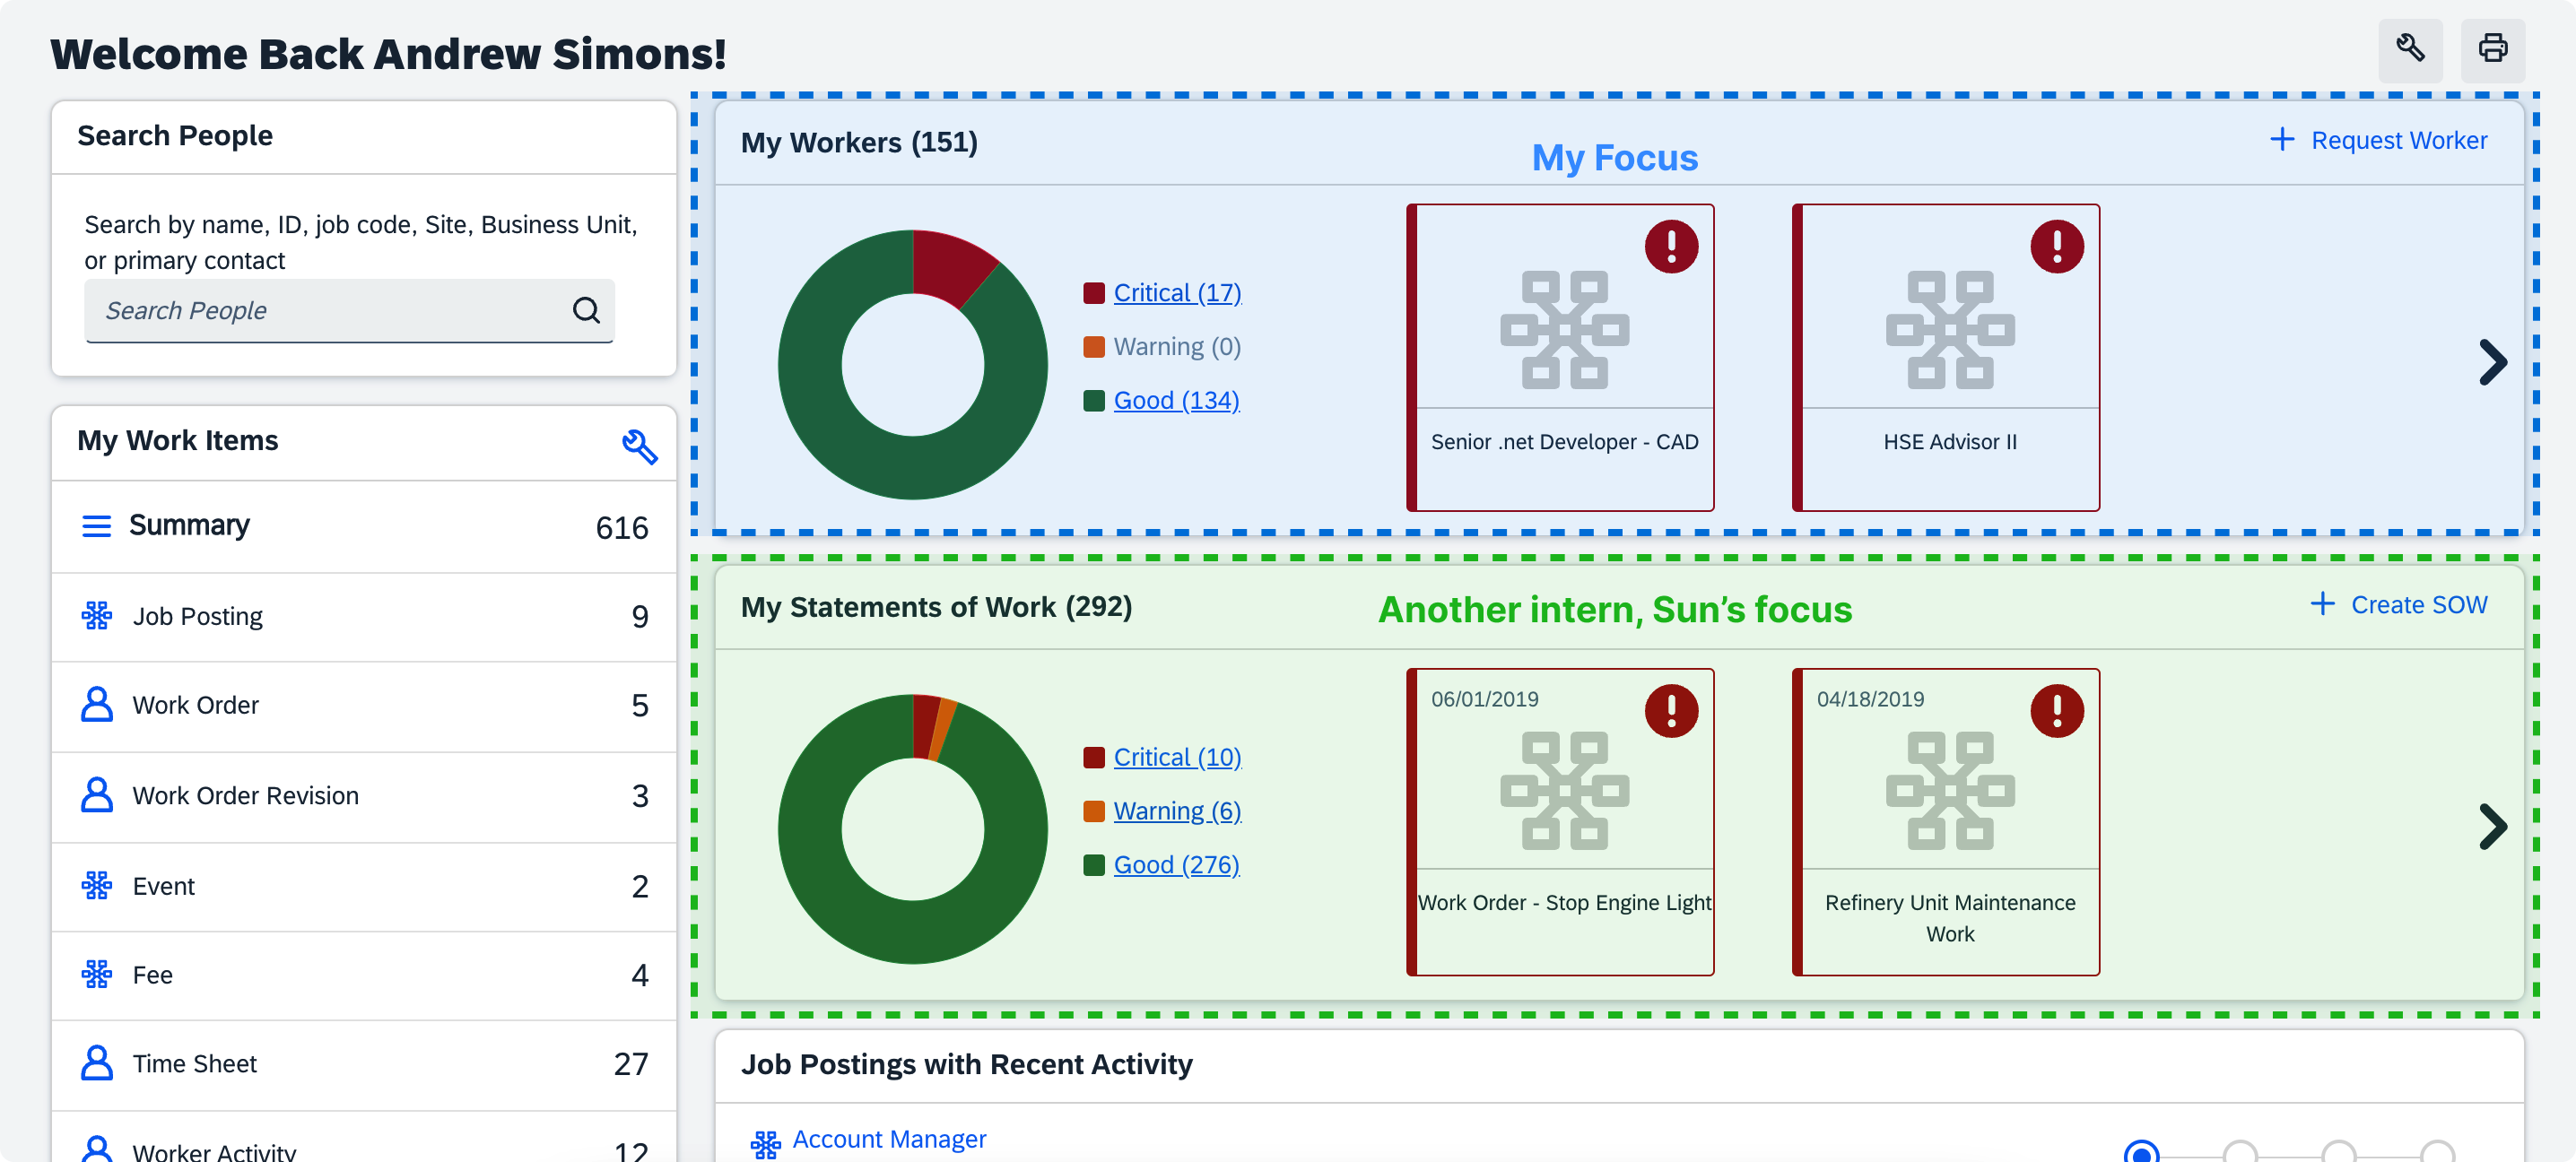Open My Work Items wrench settings
Image resolution: width=2576 pixels, height=1162 pixels.
[x=639, y=446]
